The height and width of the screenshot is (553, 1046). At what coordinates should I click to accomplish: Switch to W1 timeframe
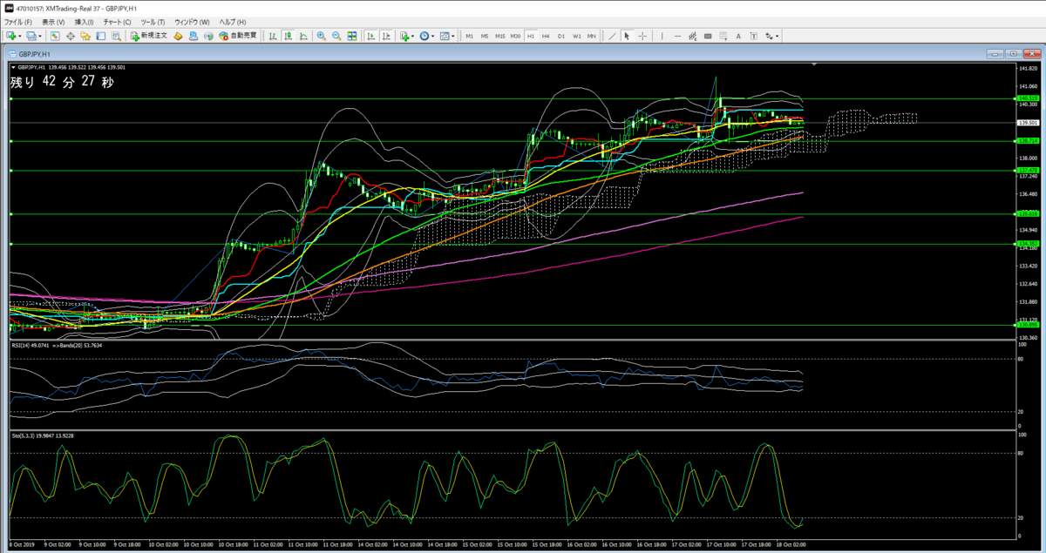pos(576,36)
